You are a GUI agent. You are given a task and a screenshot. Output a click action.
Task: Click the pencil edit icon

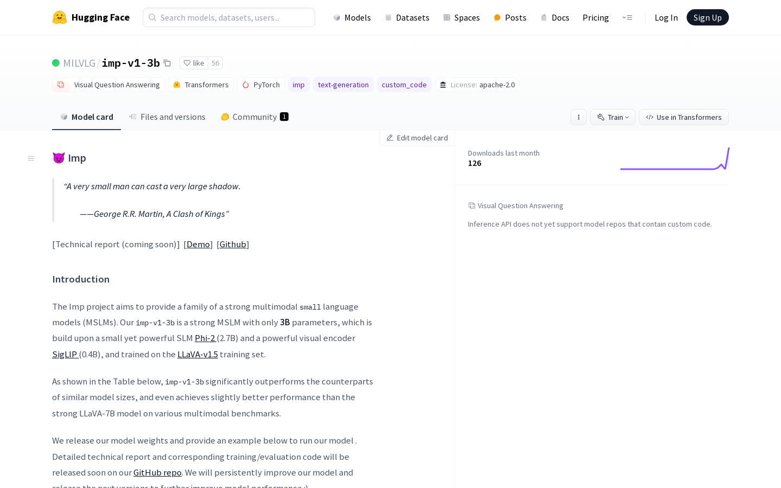(390, 138)
